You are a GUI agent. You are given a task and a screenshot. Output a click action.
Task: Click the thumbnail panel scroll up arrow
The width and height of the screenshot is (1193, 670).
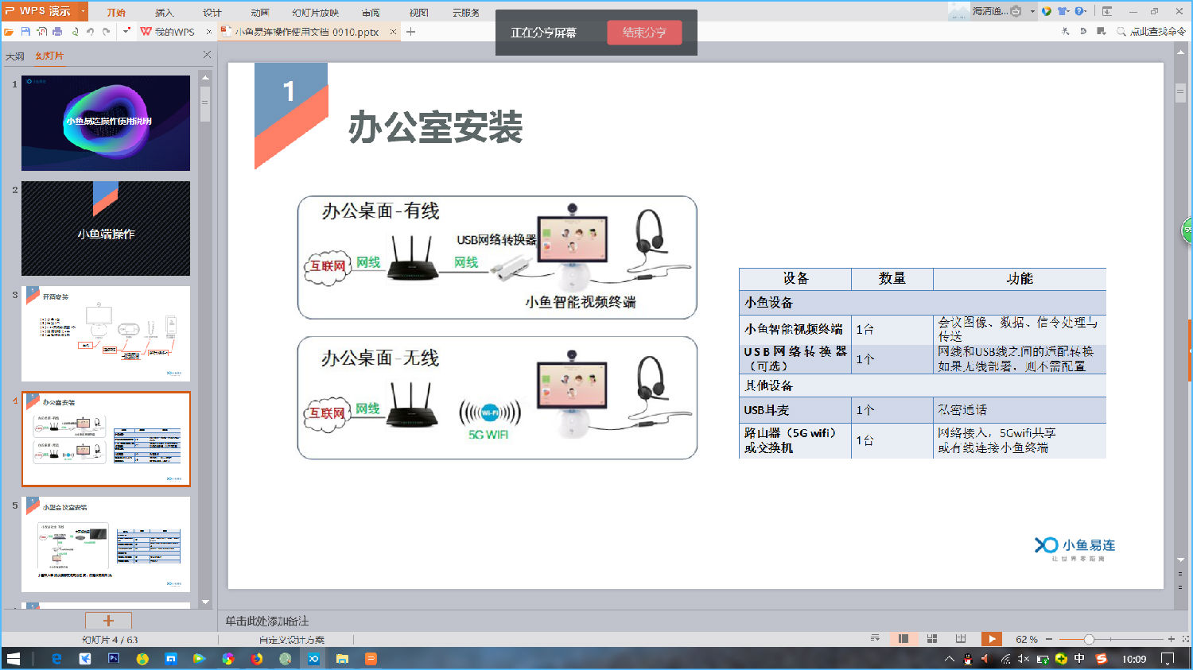point(205,77)
